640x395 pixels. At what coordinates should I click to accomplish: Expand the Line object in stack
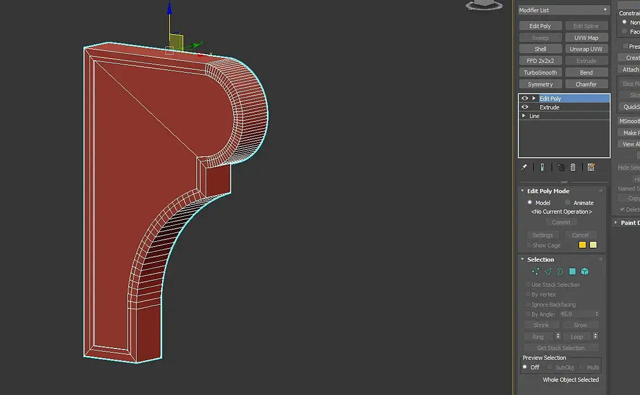click(524, 116)
